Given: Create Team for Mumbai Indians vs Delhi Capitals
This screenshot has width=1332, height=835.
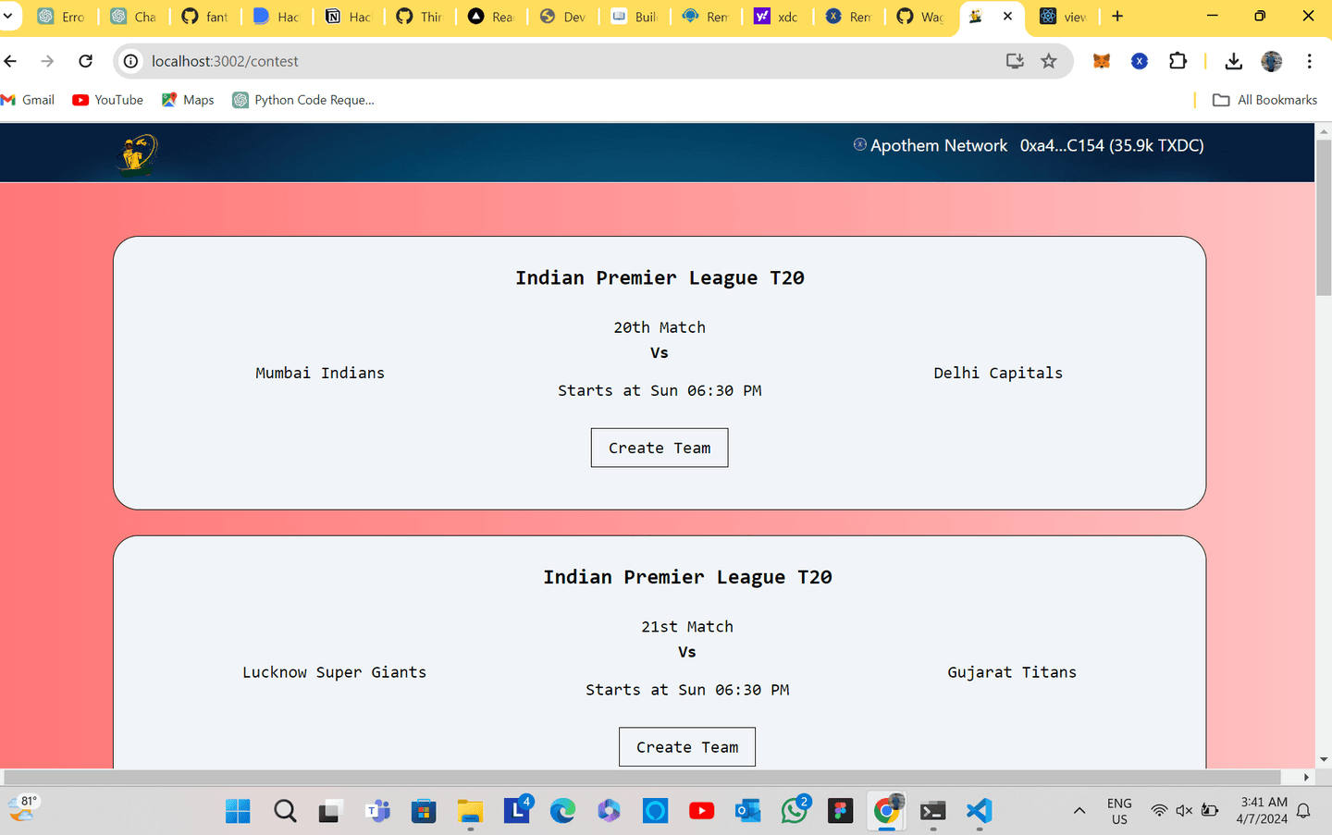Looking at the screenshot, I should [660, 448].
